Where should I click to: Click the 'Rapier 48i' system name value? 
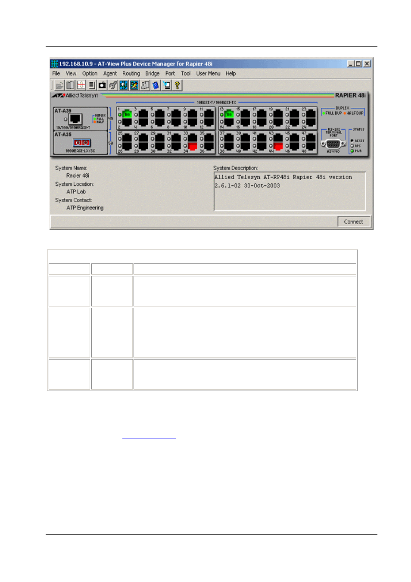pyautogui.click(x=78, y=176)
